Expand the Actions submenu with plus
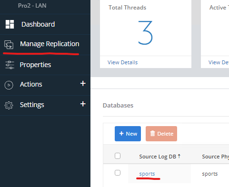 [83, 83]
